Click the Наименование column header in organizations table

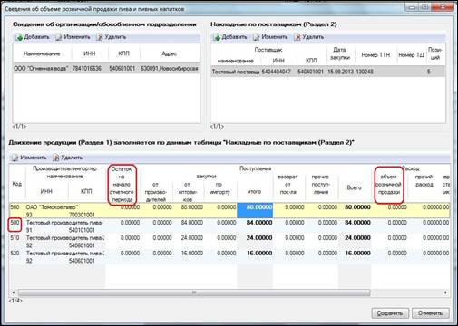42,53
